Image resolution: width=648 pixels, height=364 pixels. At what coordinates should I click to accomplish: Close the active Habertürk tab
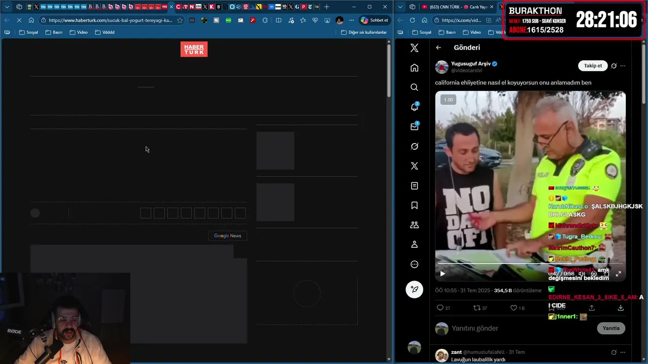coord(172,7)
